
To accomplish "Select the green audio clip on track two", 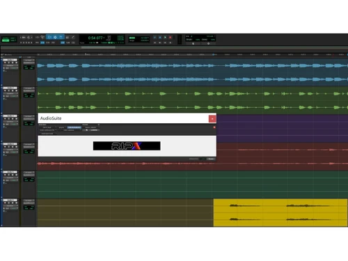I will click(193, 100).
